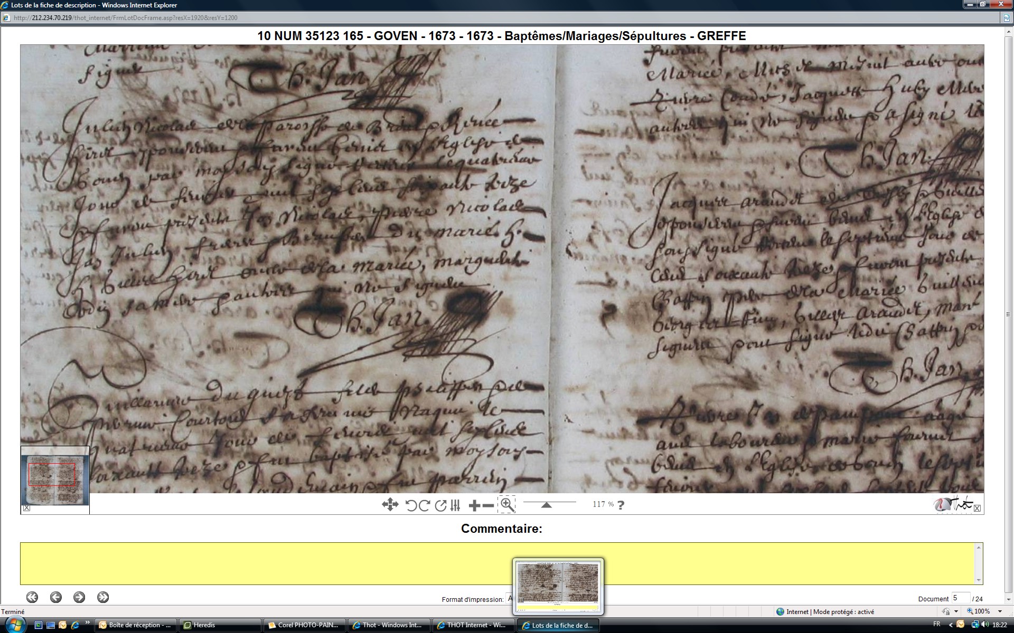This screenshot has height=633, width=1014.
Task: Zoom in with the plus icon
Action: pyautogui.click(x=474, y=505)
